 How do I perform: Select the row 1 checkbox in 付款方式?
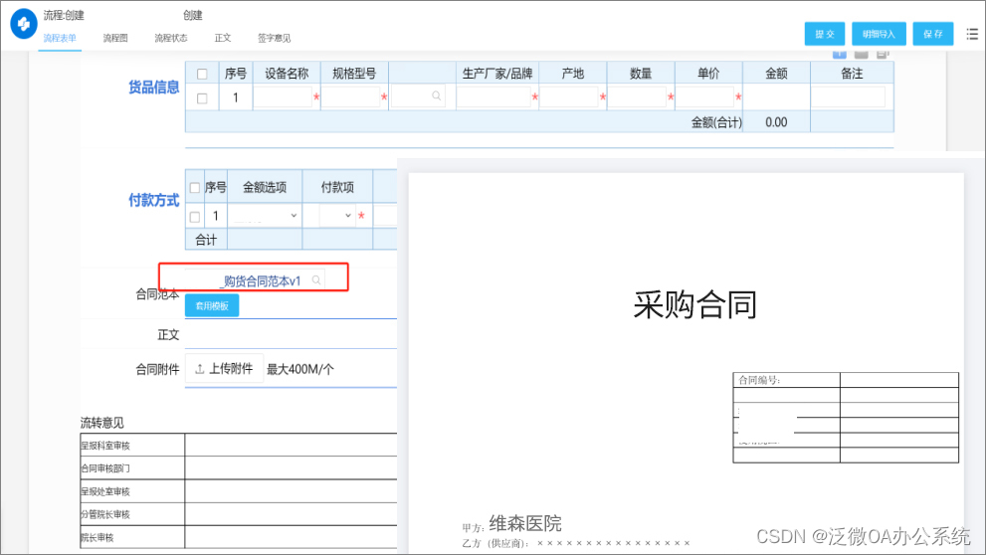click(195, 216)
